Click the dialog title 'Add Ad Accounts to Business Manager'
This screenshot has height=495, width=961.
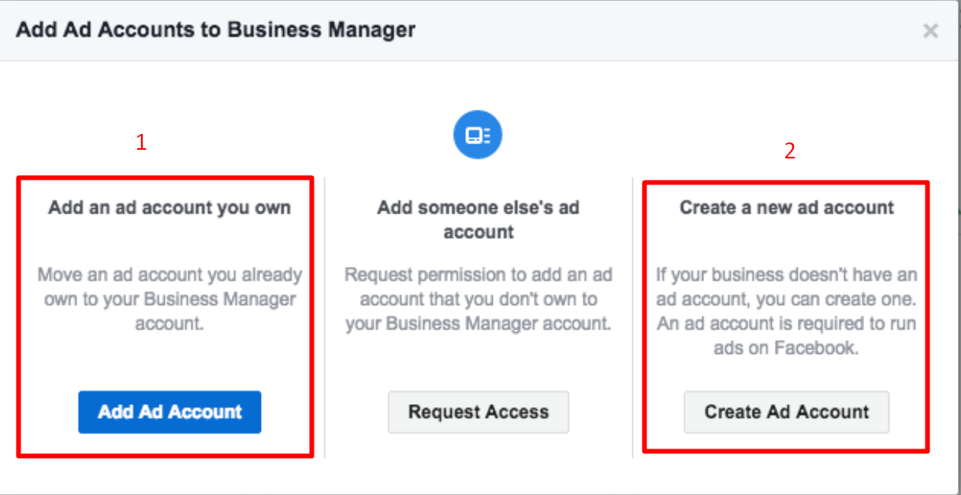(216, 31)
